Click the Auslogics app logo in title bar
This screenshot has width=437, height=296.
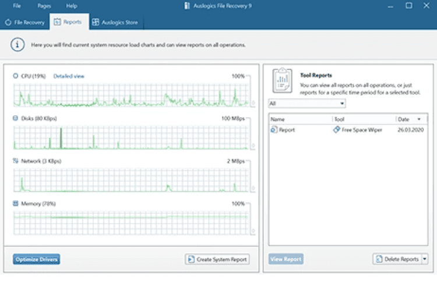pos(187,6)
